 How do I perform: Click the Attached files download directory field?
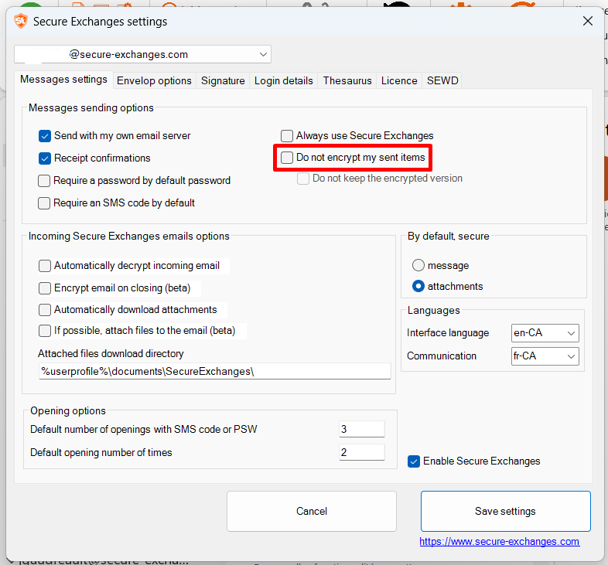tap(215, 371)
